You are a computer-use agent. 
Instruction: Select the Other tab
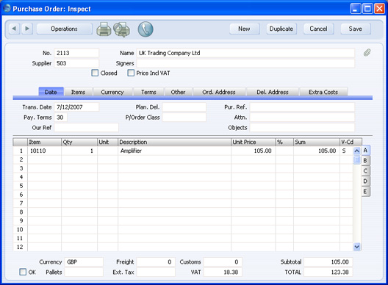[178, 92]
